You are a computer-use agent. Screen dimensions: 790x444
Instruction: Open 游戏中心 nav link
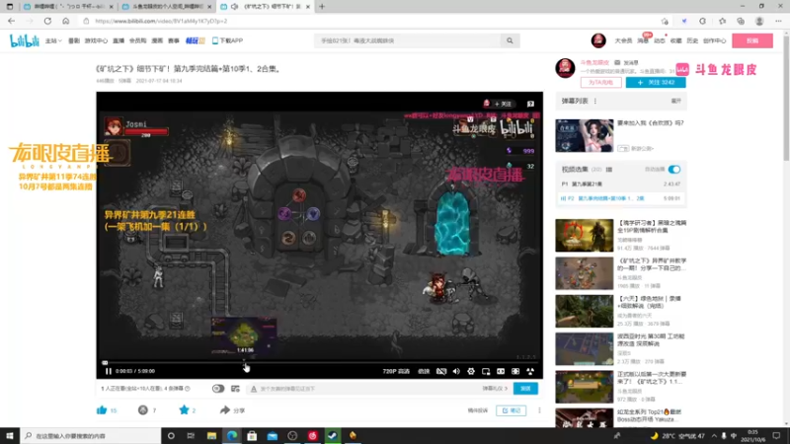tap(96, 40)
